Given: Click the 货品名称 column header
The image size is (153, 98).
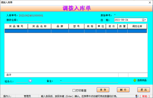Looking at the screenshot, I should 40,26.
